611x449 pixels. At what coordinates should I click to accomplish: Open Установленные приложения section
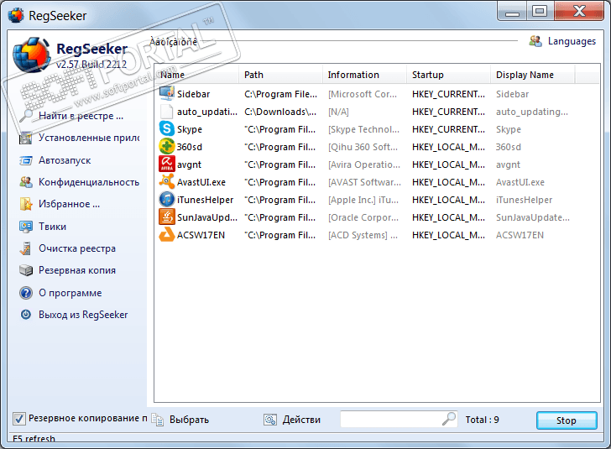89,138
